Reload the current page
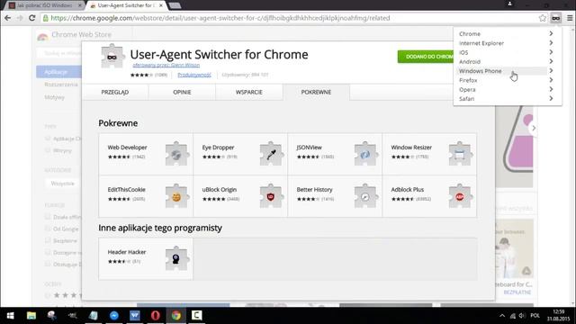Screen dimensions: 576x324 pos(32,18)
